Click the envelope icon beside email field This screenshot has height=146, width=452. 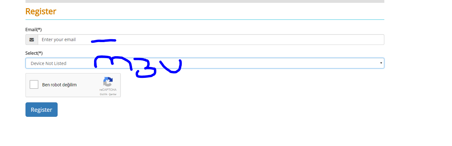point(32,40)
